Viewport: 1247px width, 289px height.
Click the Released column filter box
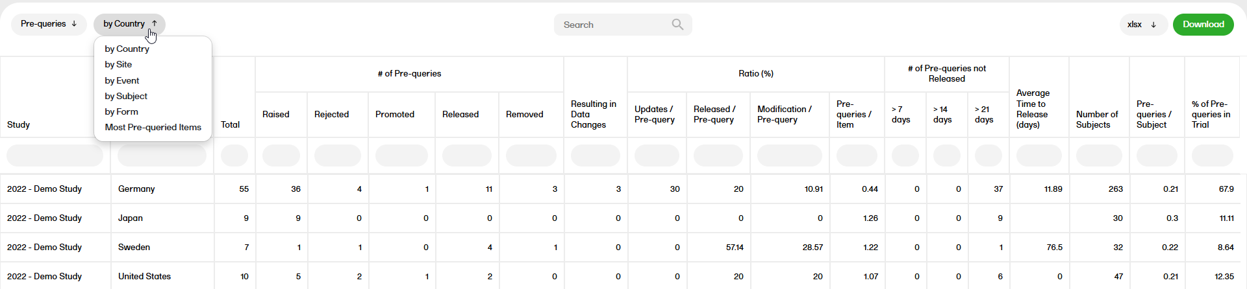click(x=466, y=156)
